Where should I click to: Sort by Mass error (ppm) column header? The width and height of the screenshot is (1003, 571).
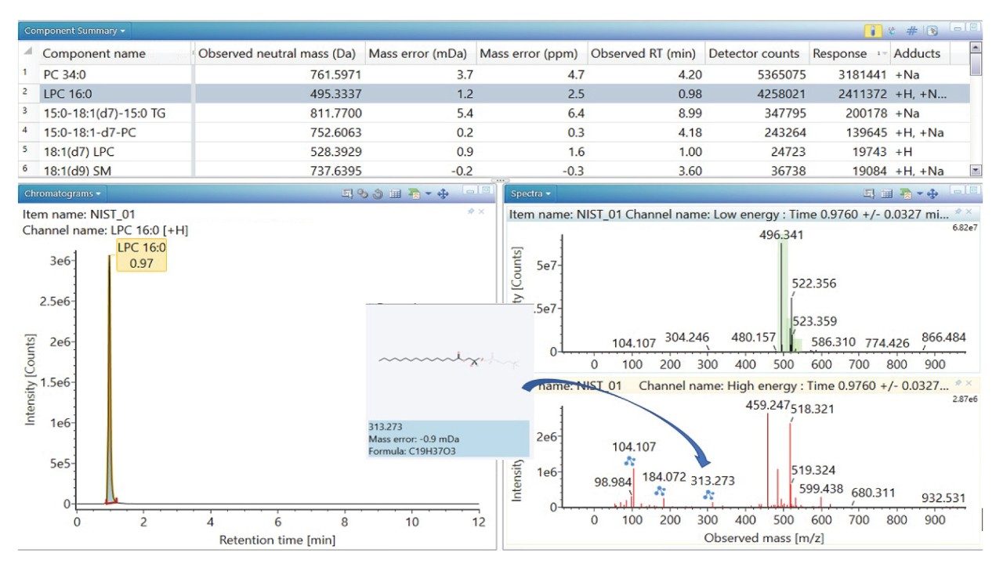click(x=532, y=53)
